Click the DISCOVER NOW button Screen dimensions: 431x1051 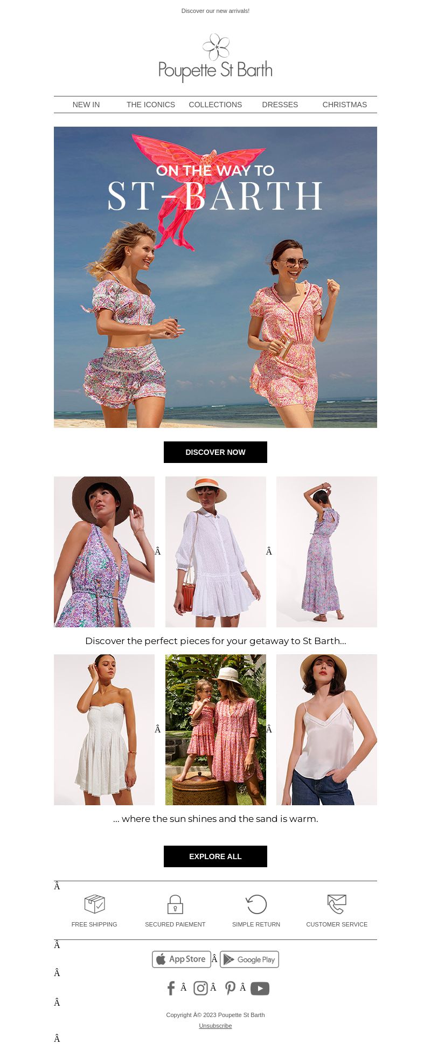tap(215, 452)
